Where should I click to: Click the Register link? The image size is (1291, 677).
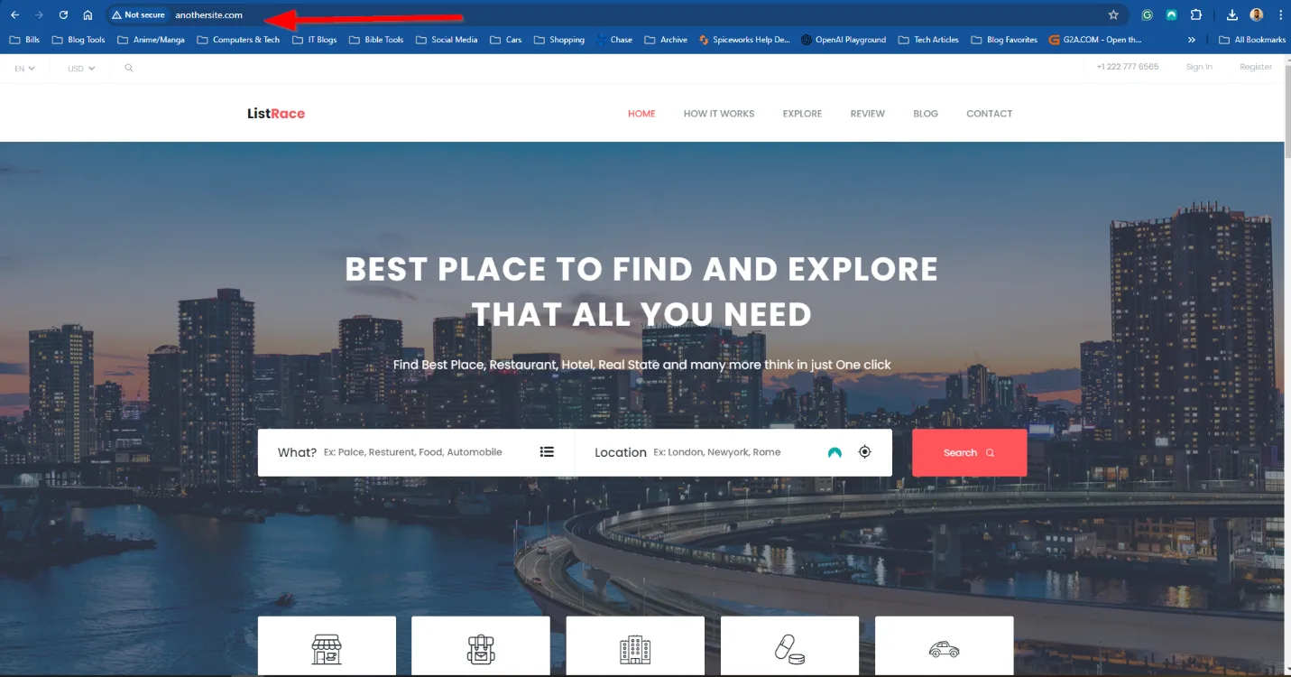1256,67
